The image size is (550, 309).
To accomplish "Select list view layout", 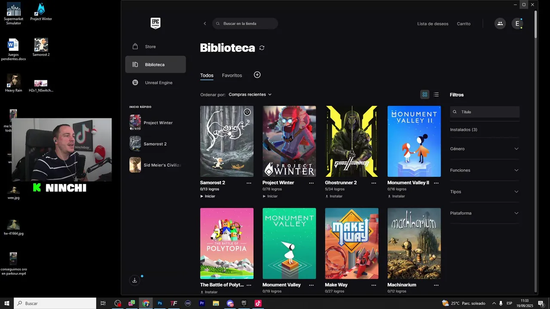I will point(436,94).
